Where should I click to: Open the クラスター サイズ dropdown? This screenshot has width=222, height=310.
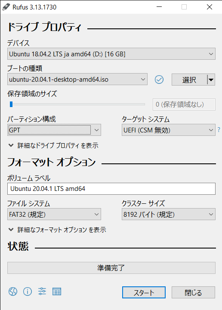click(169, 214)
